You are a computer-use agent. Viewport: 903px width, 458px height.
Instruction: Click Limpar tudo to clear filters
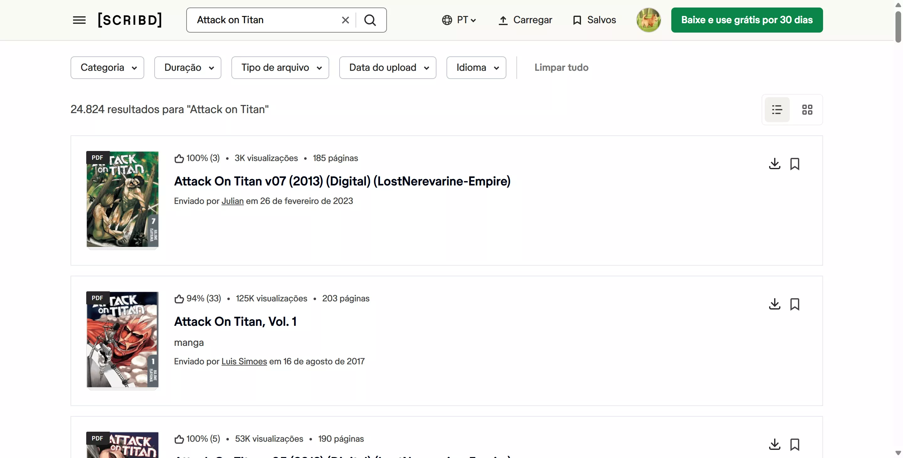561,68
